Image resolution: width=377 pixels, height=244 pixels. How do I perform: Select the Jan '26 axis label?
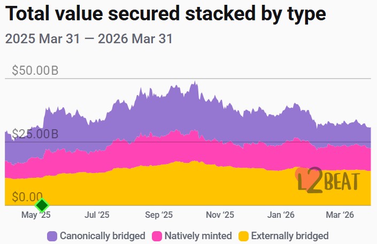tap(281, 215)
